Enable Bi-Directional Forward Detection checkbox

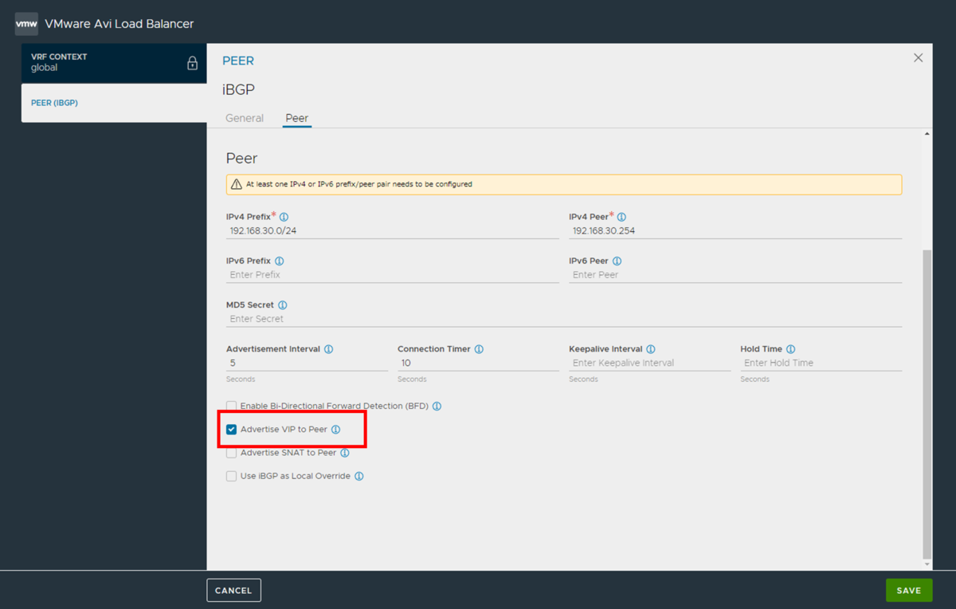231,406
